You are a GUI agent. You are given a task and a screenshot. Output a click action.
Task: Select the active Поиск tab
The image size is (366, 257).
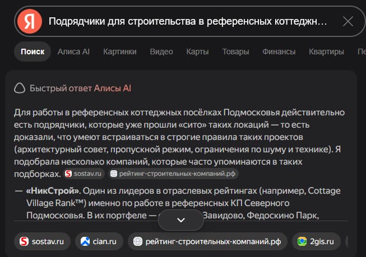(x=33, y=52)
